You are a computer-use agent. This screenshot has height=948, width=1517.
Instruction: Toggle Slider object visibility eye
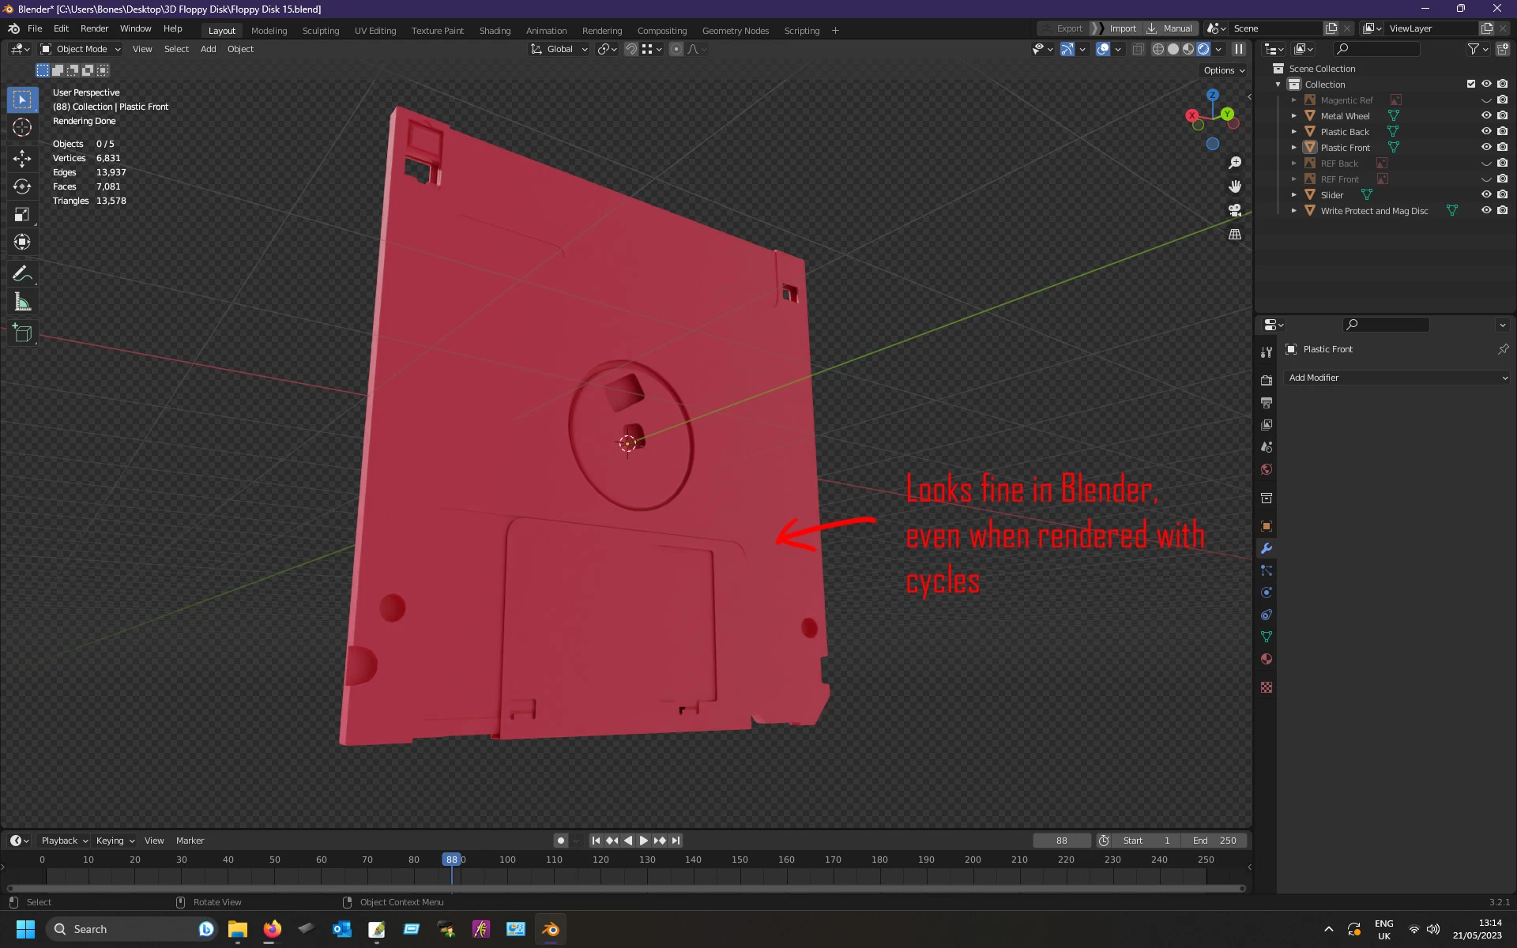(1486, 194)
